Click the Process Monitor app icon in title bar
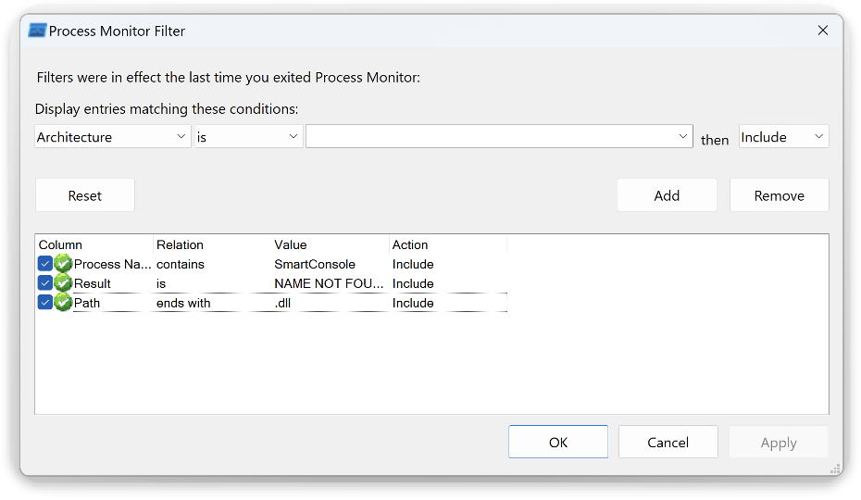 (37, 31)
